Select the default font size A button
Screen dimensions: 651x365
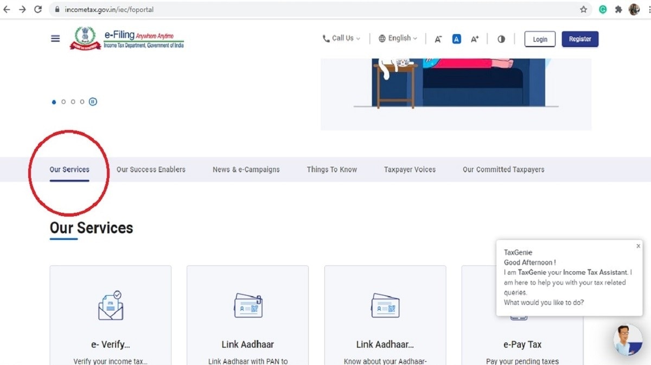point(456,38)
